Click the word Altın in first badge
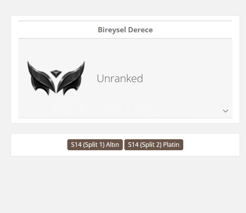 (x=112, y=145)
